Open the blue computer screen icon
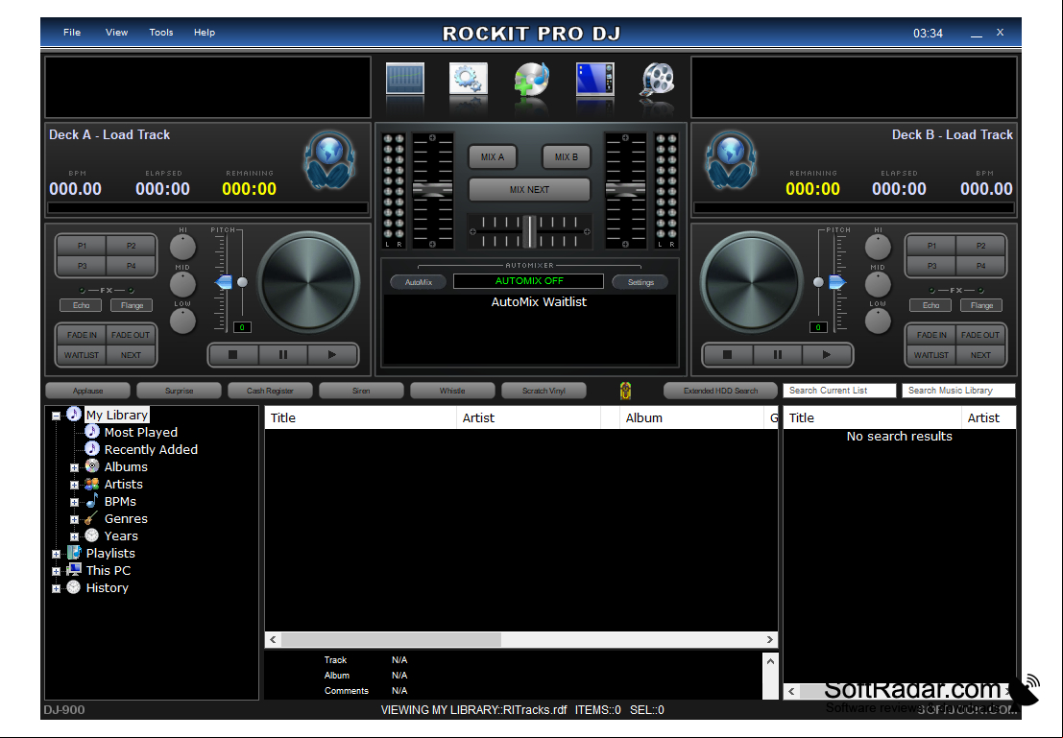Image resolution: width=1063 pixels, height=738 pixels. click(x=594, y=80)
